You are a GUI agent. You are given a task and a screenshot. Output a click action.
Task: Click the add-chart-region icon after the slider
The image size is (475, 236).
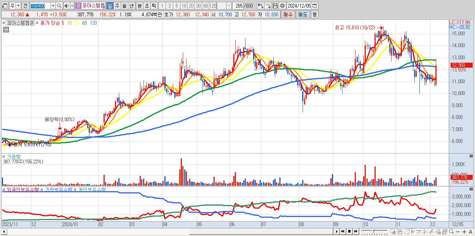pyautogui.click(x=393, y=231)
